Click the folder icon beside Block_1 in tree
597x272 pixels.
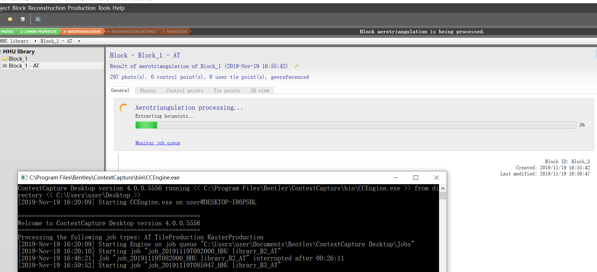tap(5, 59)
